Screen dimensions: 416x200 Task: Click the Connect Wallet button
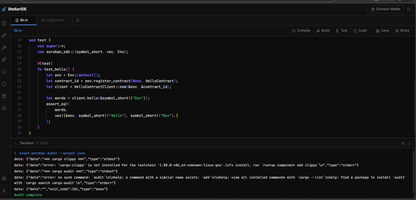point(385,9)
